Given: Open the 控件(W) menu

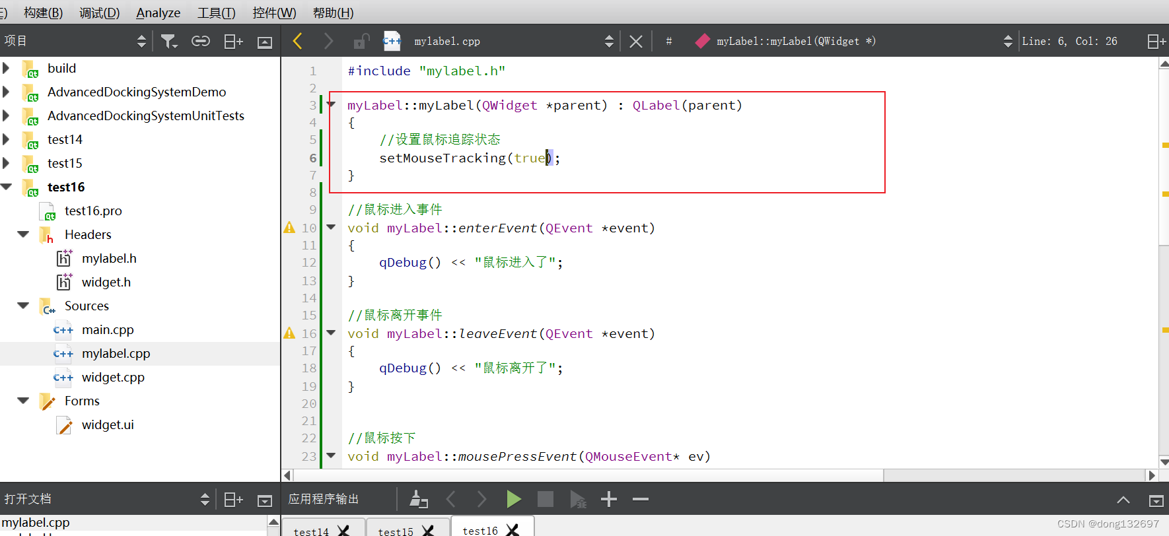Looking at the screenshot, I should pyautogui.click(x=274, y=13).
